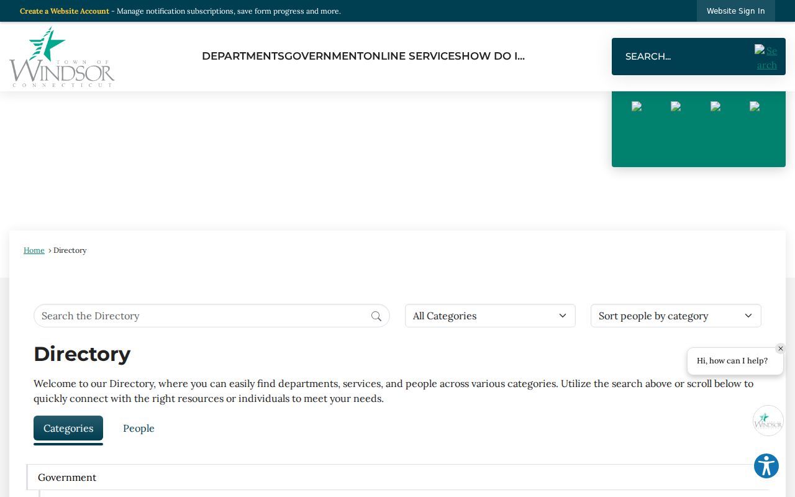The width and height of the screenshot is (795, 497).
Task: Click the Website Sign In button
Action: coord(736,11)
